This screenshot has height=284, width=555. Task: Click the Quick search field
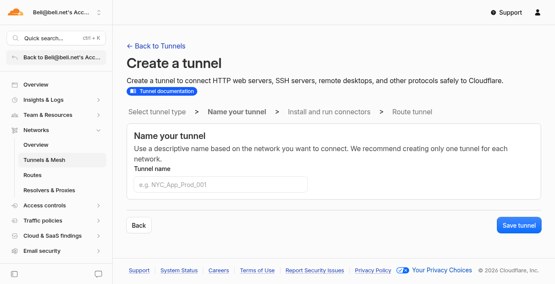click(56, 38)
